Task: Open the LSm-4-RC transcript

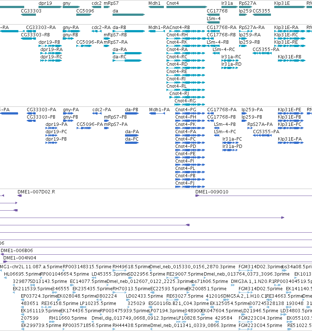Action: 216,53
